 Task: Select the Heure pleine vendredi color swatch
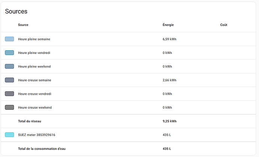[x=9, y=53]
